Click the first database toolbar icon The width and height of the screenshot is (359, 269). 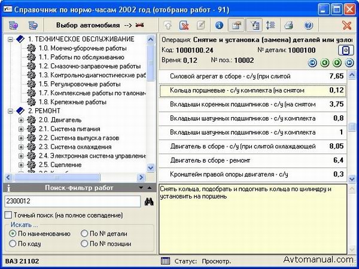pos(13,25)
